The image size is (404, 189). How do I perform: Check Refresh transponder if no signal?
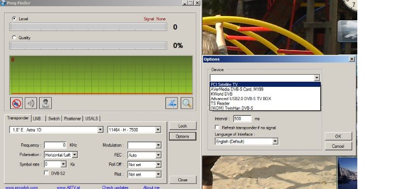click(217, 128)
